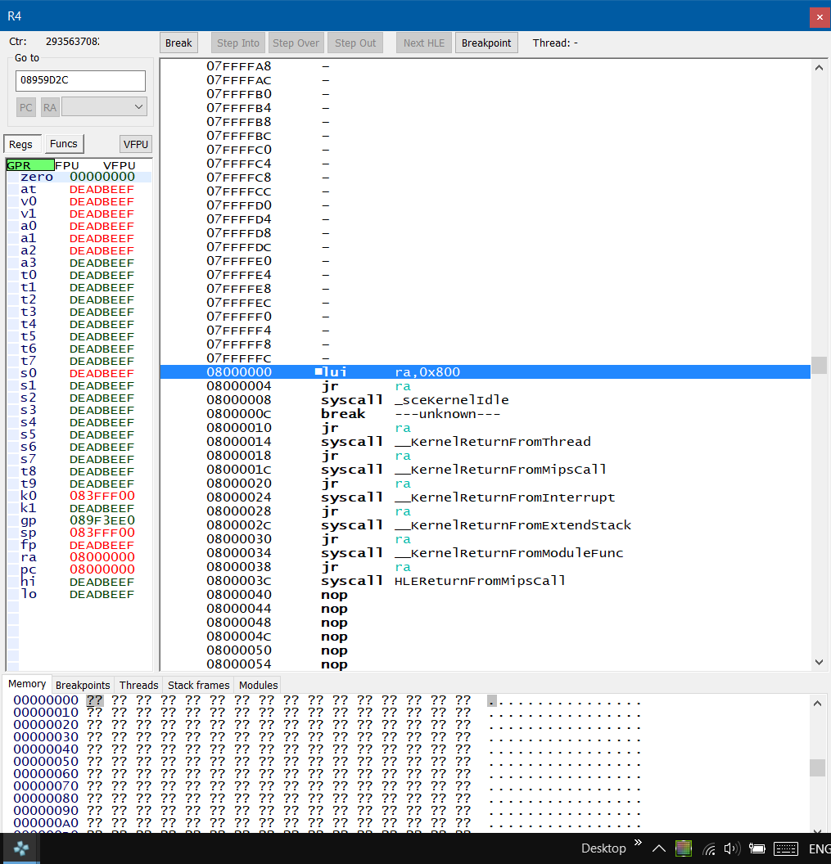Click Breakpoint in the debugger toolbar

(486, 43)
